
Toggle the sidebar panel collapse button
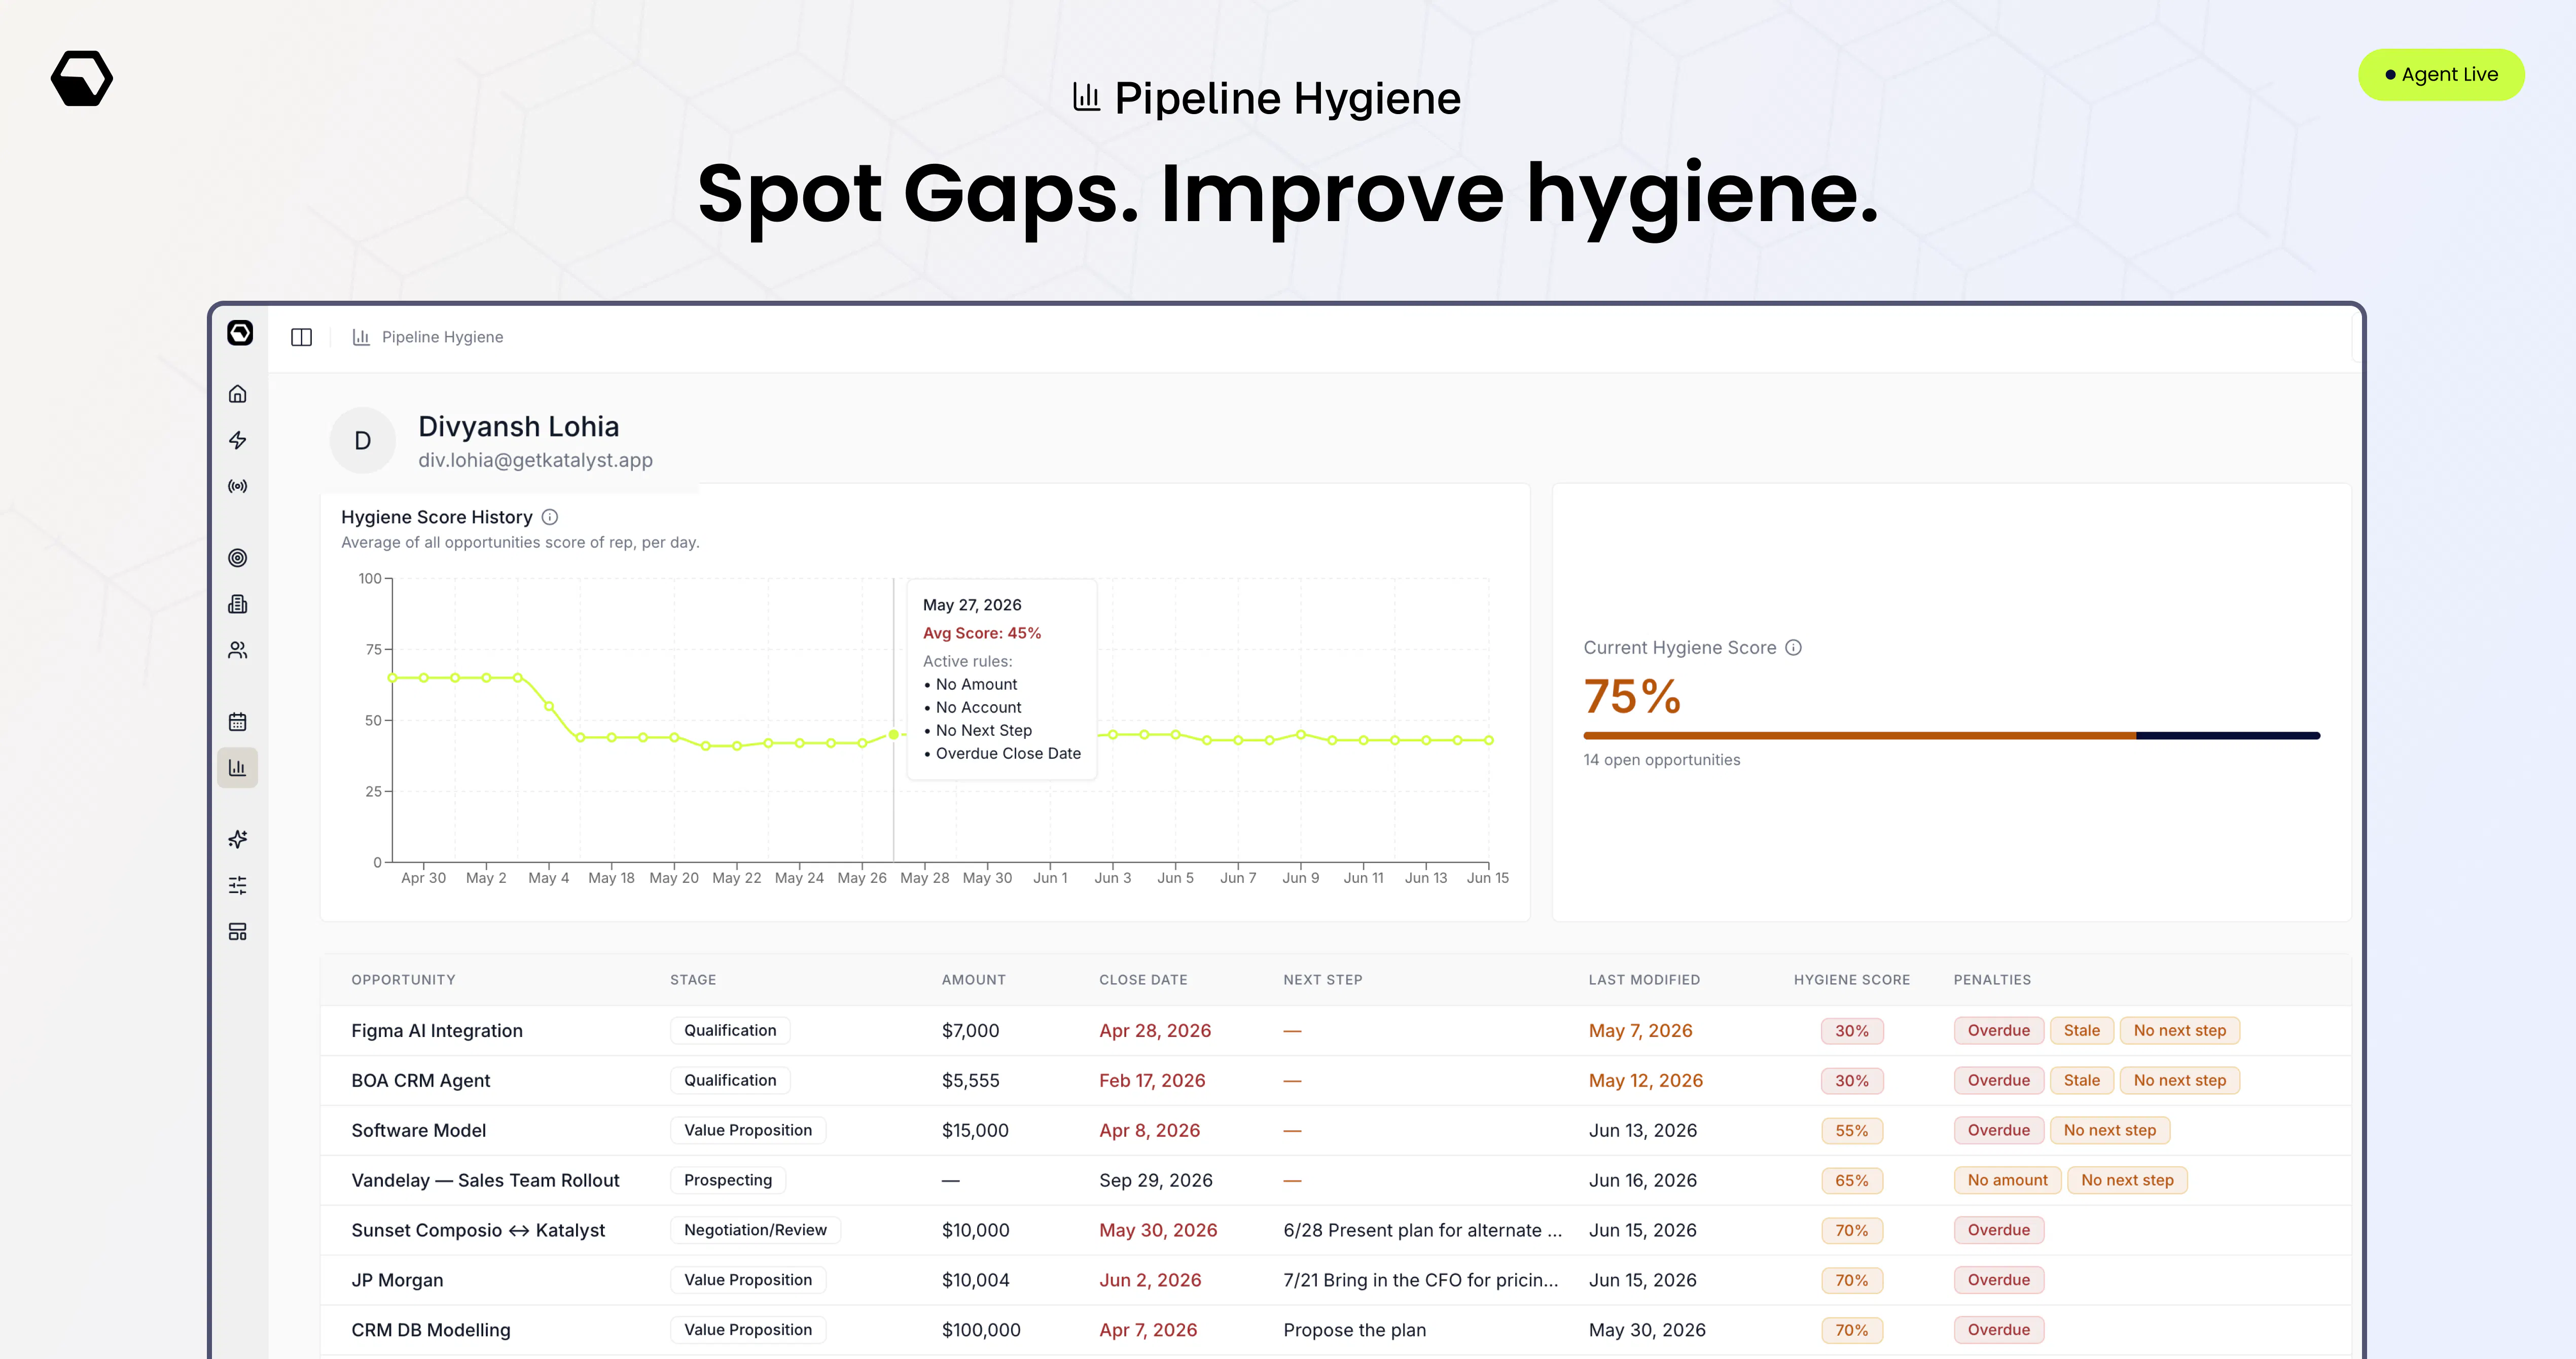point(301,338)
